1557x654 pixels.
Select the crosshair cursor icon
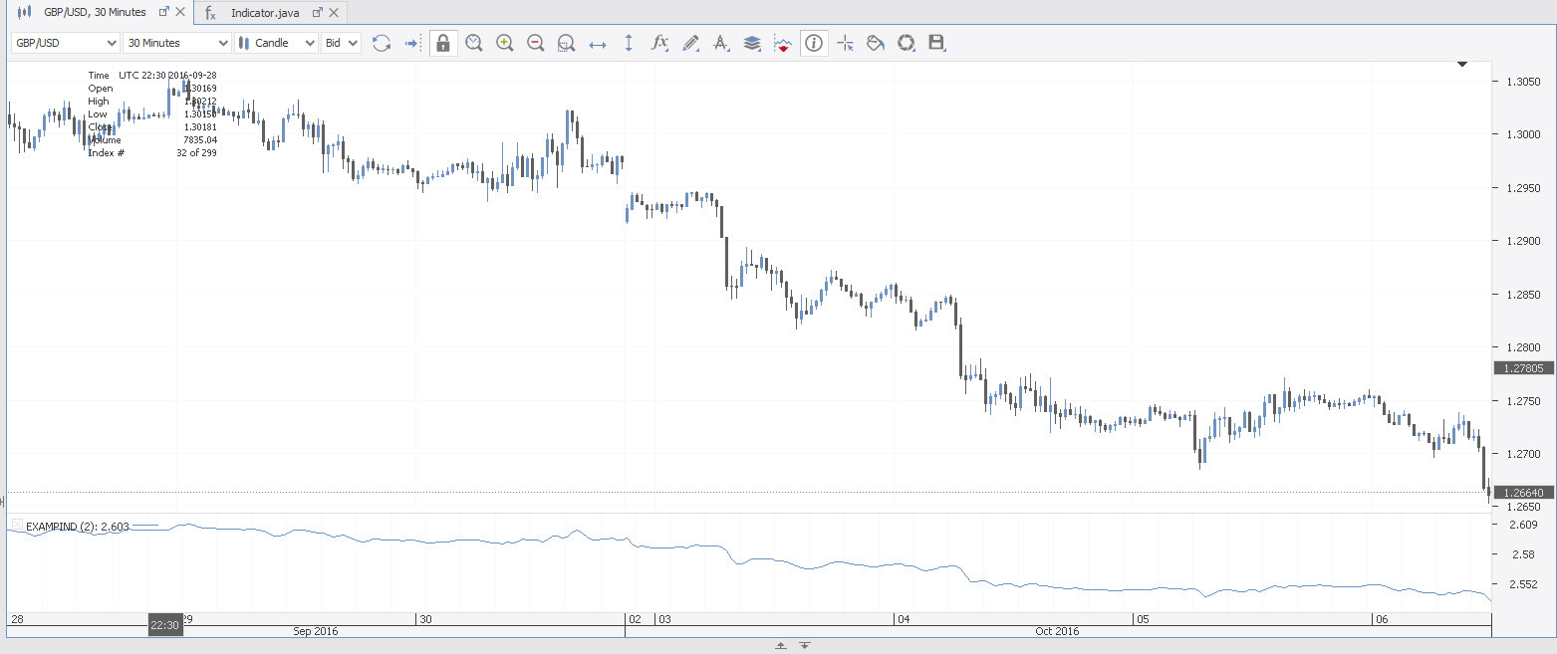coord(846,43)
